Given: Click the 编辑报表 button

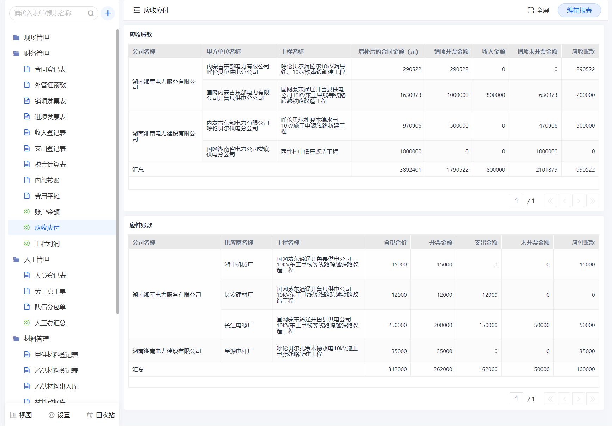Looking at the screenshot, I should [x=579, y=11].
